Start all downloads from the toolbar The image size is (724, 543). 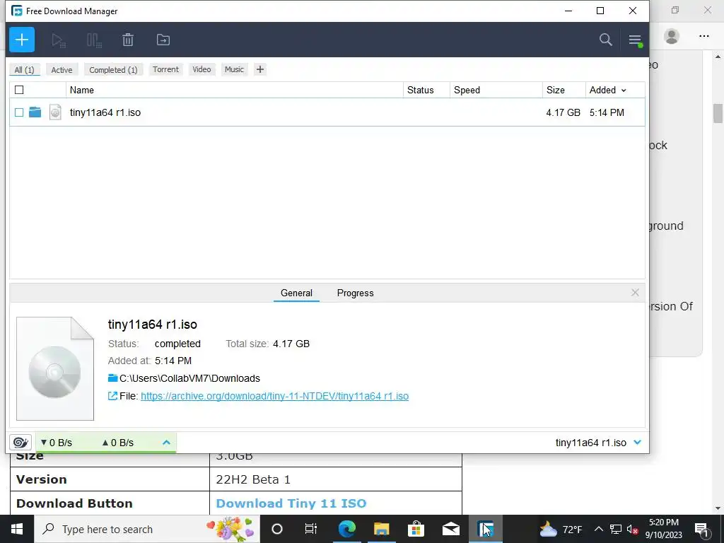pyautogui.click(x=58, y=40)
